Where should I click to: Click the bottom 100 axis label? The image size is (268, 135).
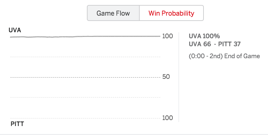[x=167, y=118]
